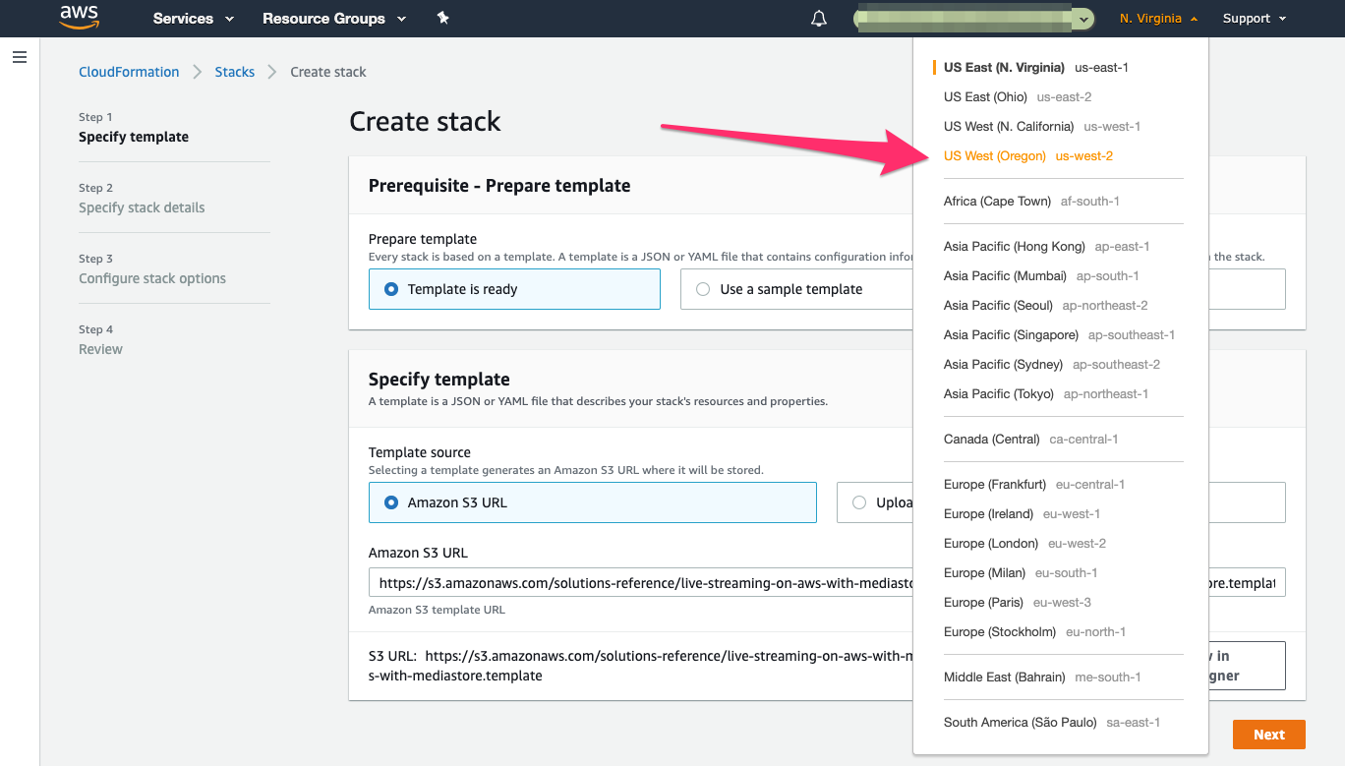The height and width of the screenshot is (766, 1345).
Task: Click the pin shortcuts icon
Action: (x=443, y=18)
